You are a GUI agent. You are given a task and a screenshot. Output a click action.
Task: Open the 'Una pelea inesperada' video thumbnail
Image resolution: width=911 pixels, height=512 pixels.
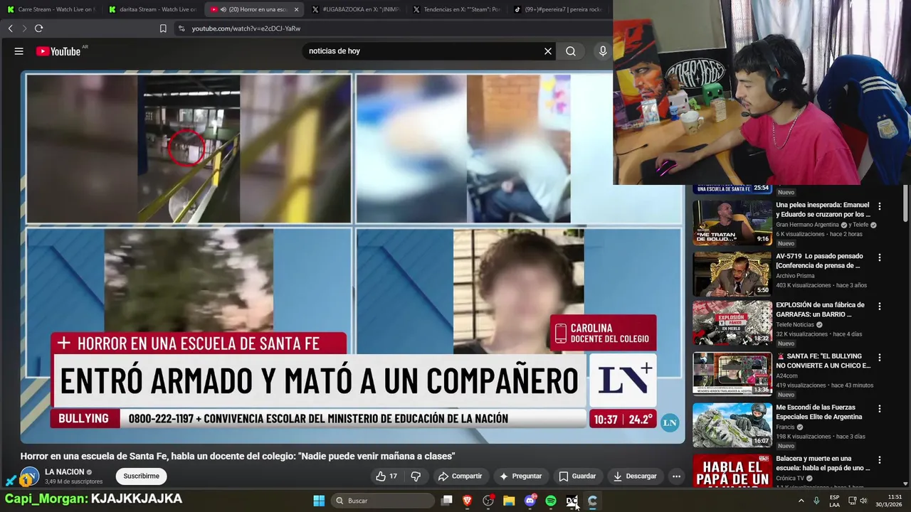[732, 223]
